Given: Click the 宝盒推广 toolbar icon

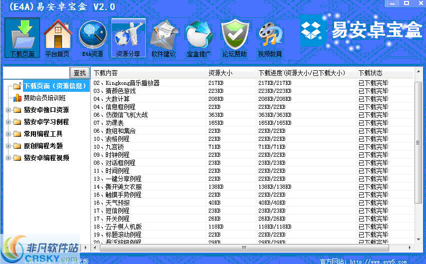Looking at the screenshot, I should (199, 37).
